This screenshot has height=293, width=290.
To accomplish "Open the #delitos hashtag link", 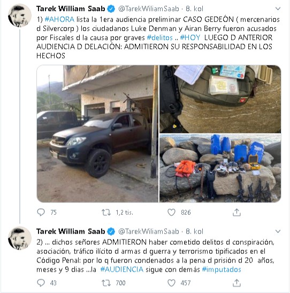I will [x=160, y=37].
